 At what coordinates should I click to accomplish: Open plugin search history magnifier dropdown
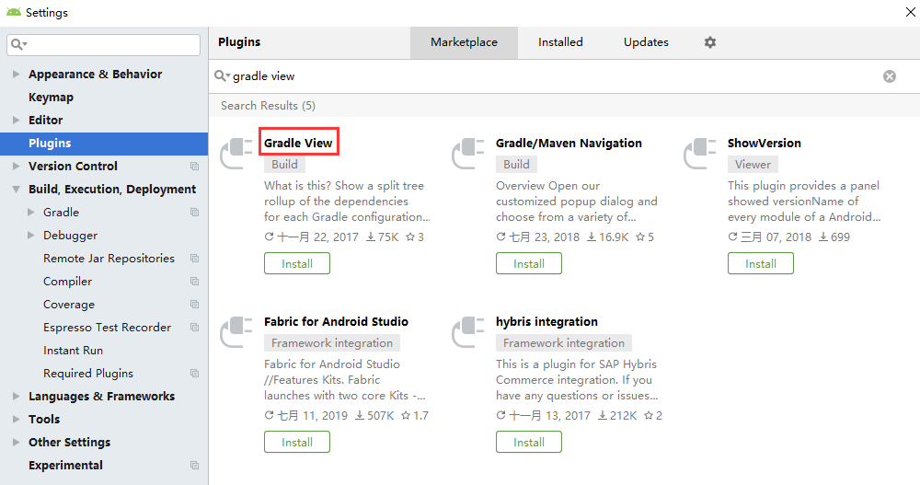pyautogui.click(x=222, y=76)
